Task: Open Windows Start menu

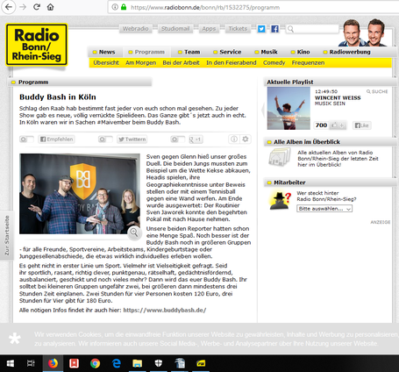Action: 11,363
